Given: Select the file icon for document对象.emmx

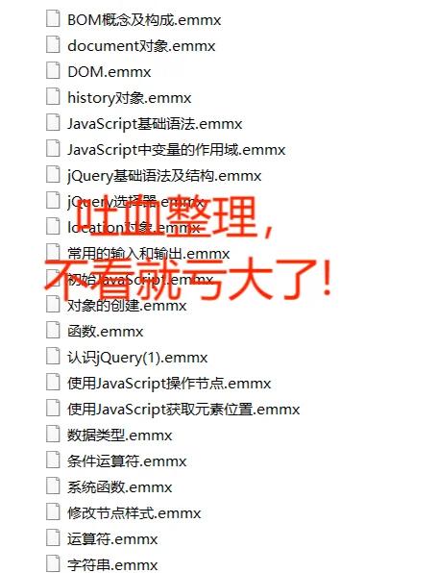Looking at the screenshot, I should pyautogui.click(x=53, y=44).
